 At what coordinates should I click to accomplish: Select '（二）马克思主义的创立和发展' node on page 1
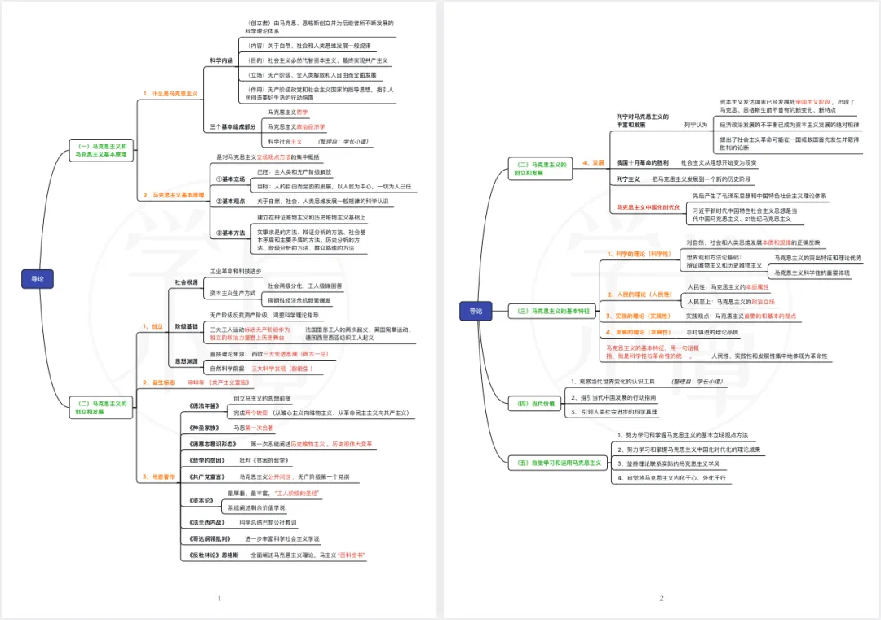101,408
